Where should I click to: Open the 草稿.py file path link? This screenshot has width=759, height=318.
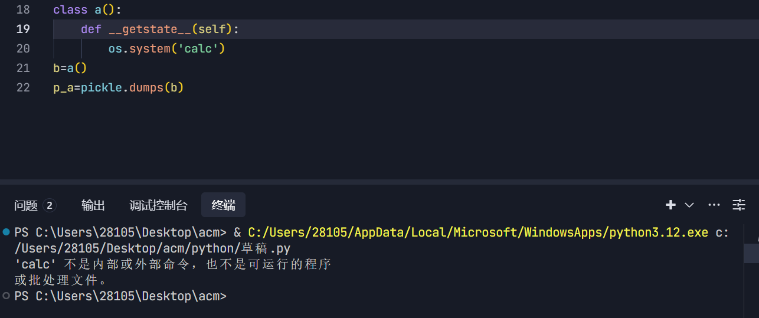[x=152, y=248]
